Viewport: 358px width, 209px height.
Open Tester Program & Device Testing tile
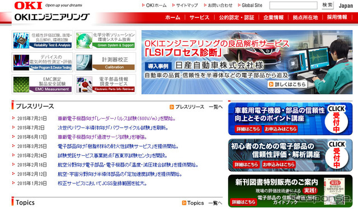(x=43, y=62)
